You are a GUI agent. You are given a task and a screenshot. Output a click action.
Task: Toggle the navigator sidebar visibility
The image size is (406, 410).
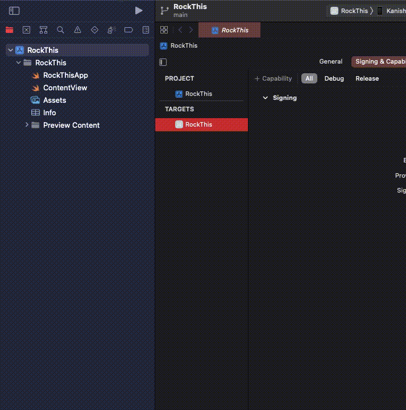(14, 11)
